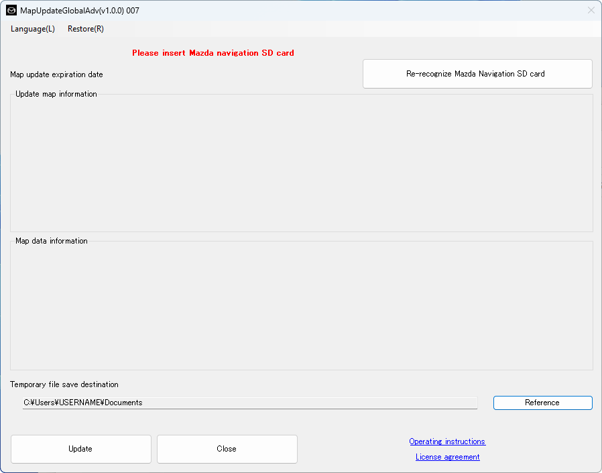Start the map Update button
Viewport: 602px width, 473px height.
pyautogui.click(x=80, y=449)
